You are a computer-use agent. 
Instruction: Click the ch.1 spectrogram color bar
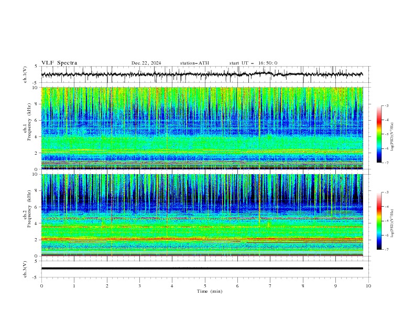tap(379, 134)
